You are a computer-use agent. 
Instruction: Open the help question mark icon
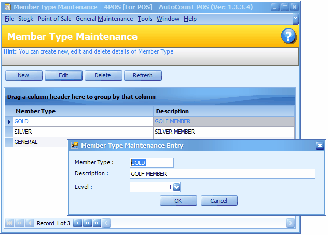point(288,36)
